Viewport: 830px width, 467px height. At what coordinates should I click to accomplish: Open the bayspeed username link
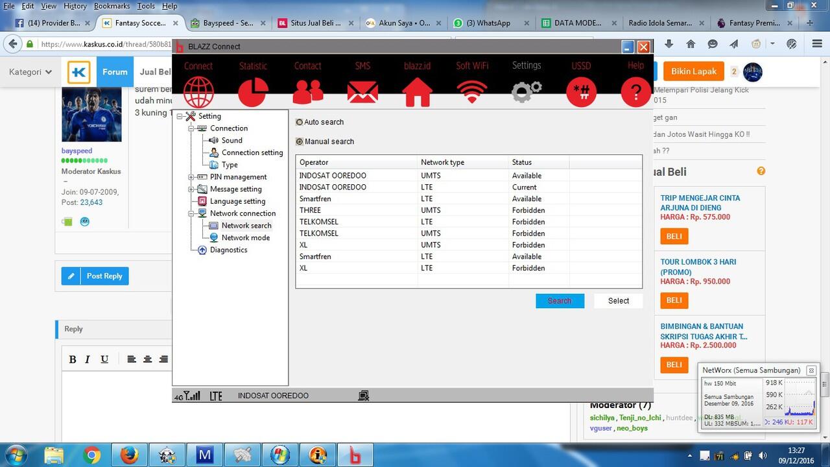coord(77,150)
